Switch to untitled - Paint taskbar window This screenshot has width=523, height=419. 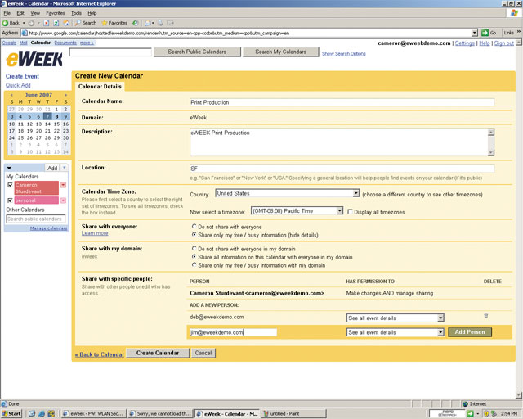pyautogui.click(x=293, y=413)
